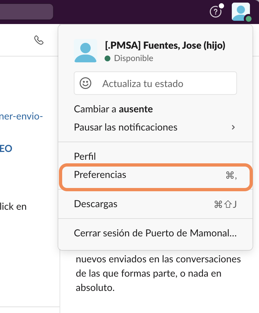Click the "Disponible" status text
Viewport: 259px width, 313px height.
pyautogui.click(x=134, y=58)
